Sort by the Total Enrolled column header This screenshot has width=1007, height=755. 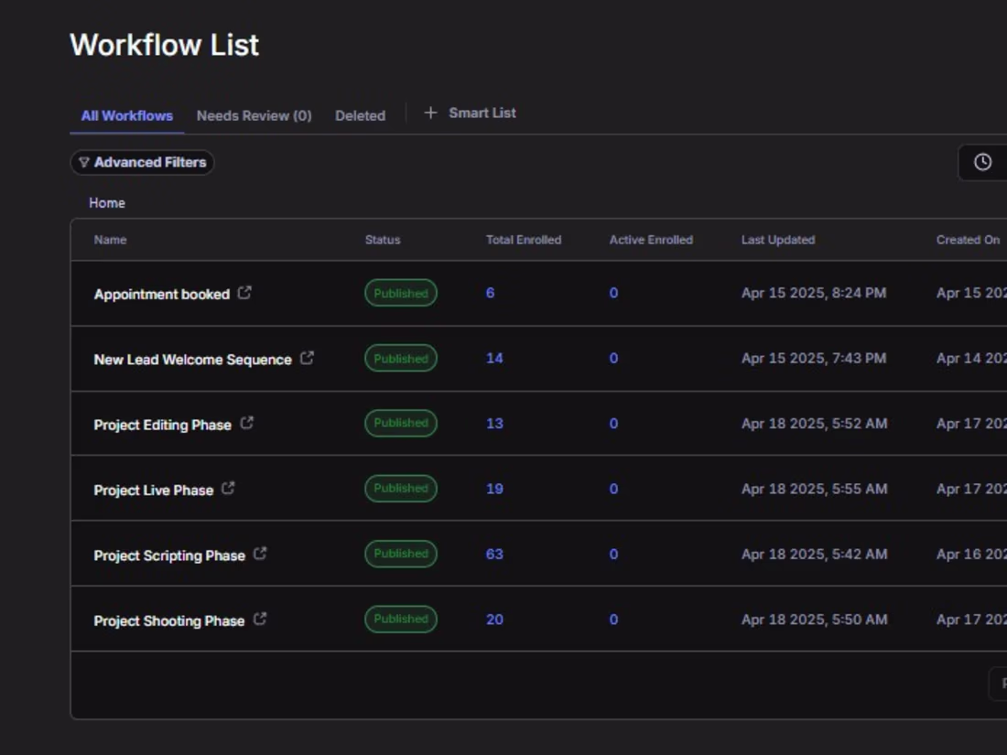pos(523,240)
